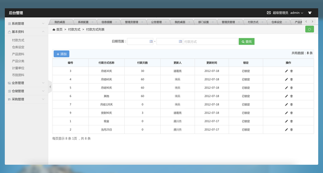Click the 付款天数 column header
This screenshot has width=323, height=173.
click(x=143, y=63)
